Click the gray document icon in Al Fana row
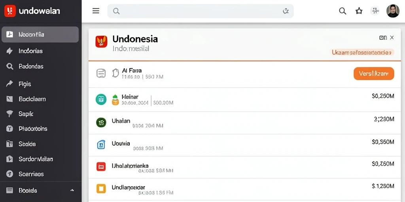The height and width of the screenshot is (202, 405). click(x=101, y=73)
